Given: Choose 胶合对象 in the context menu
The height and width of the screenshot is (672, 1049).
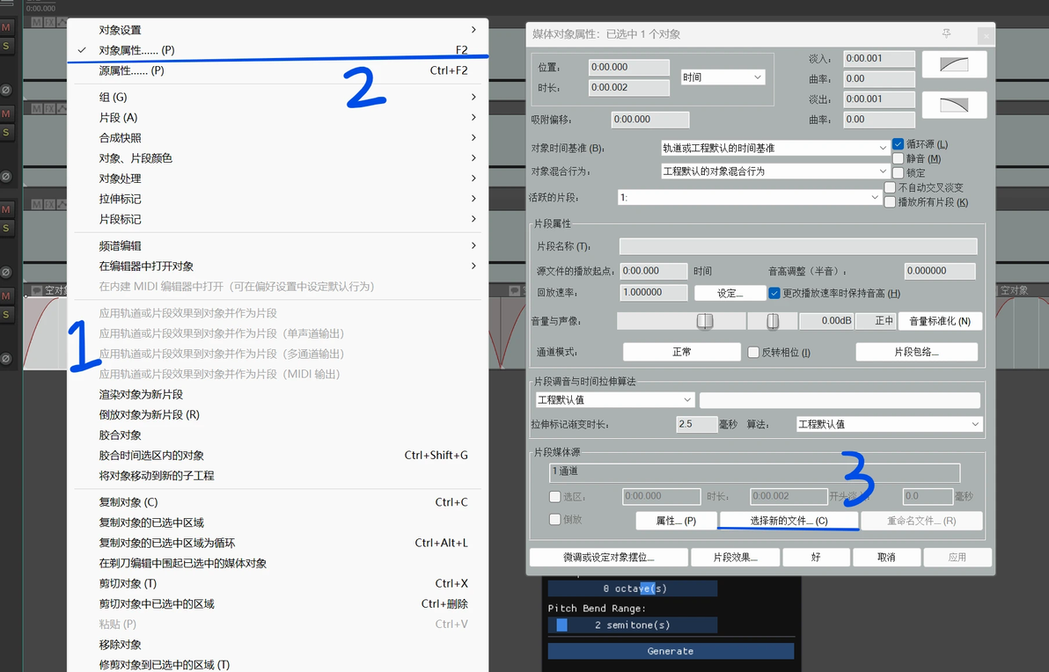Looking at the screenshot, I should 277,435.
